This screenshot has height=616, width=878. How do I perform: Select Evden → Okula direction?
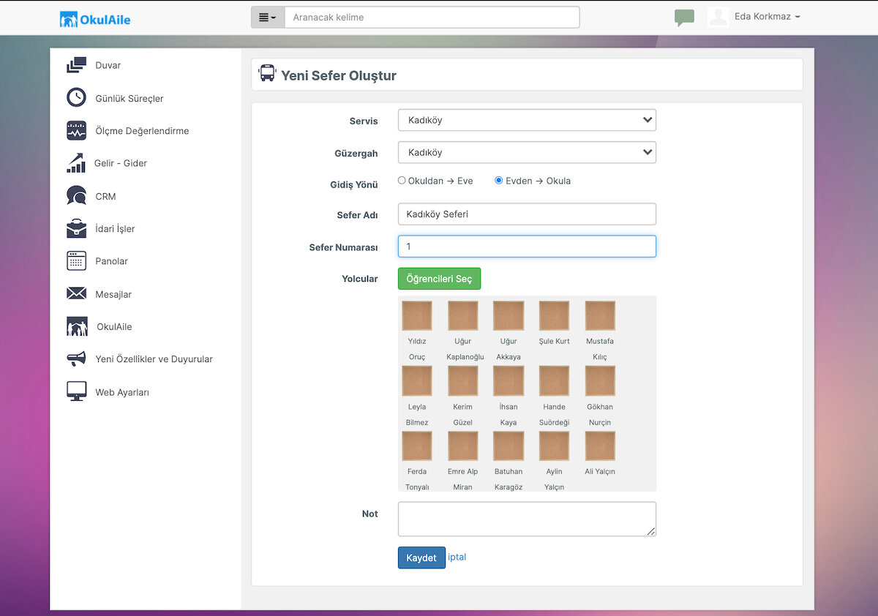499,181
